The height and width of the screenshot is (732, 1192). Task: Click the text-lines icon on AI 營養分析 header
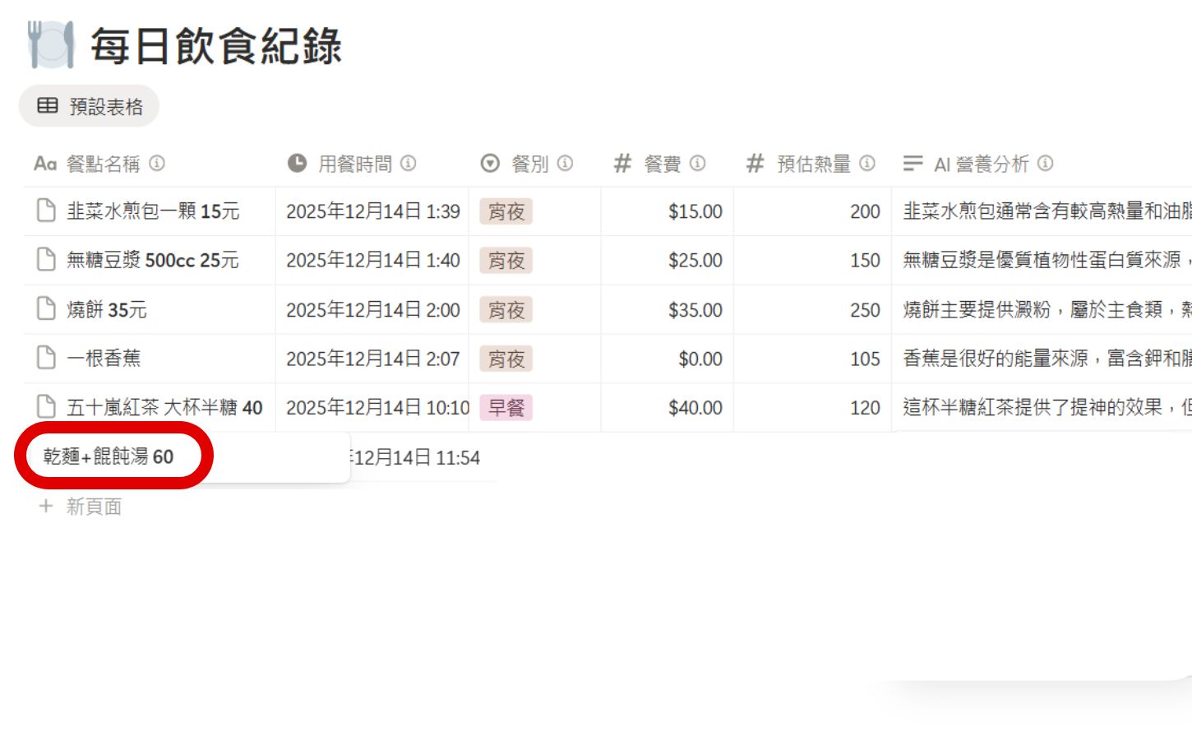pos(912,163)
